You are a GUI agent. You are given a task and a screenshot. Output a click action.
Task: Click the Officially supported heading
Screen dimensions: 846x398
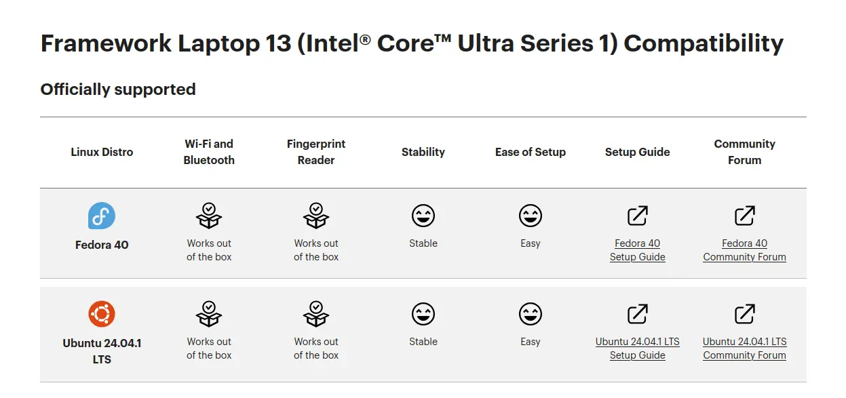pyautogui.click(x=118, y=89)
